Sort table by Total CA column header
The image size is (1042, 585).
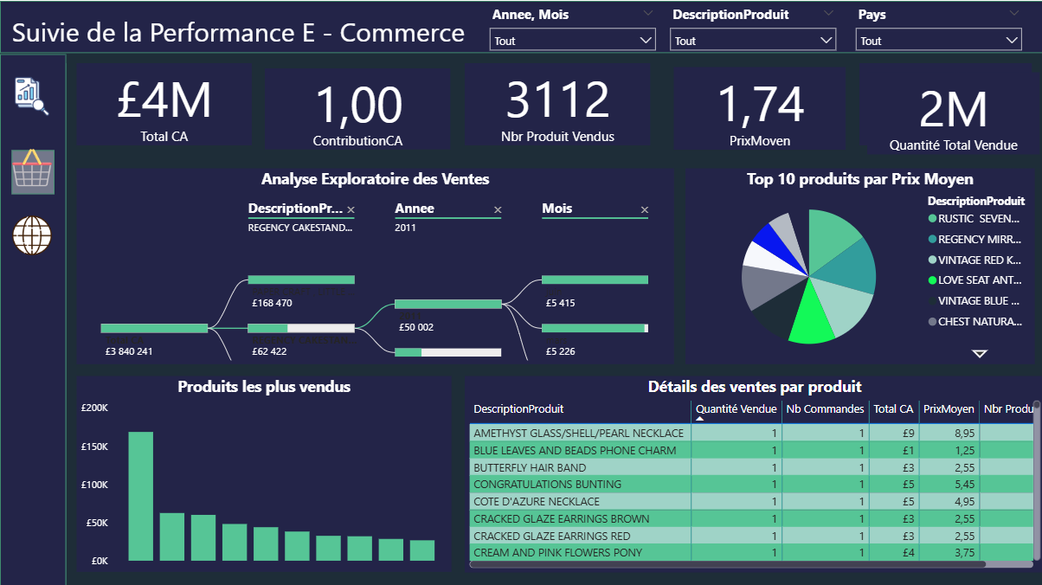click(x=893, y=409)
